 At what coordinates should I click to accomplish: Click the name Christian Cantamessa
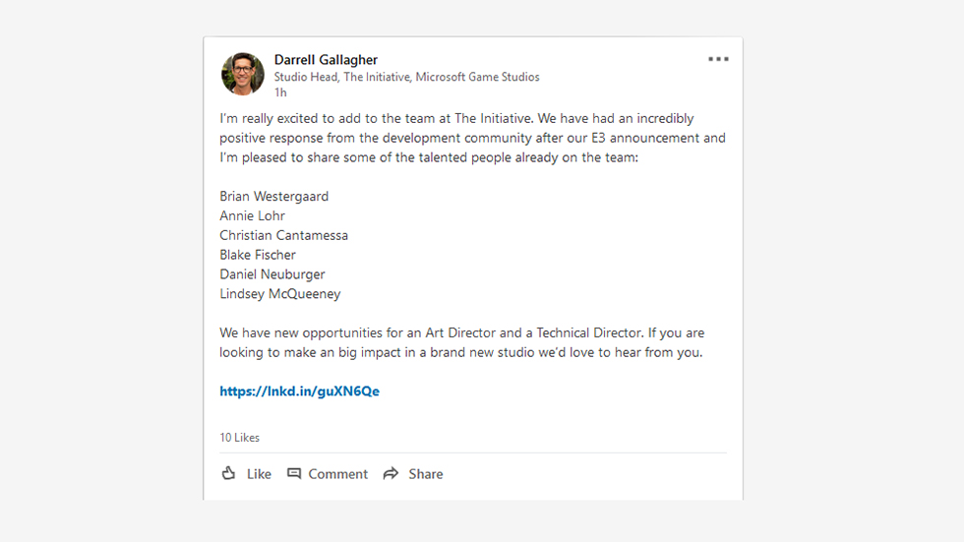click(284, 235)
